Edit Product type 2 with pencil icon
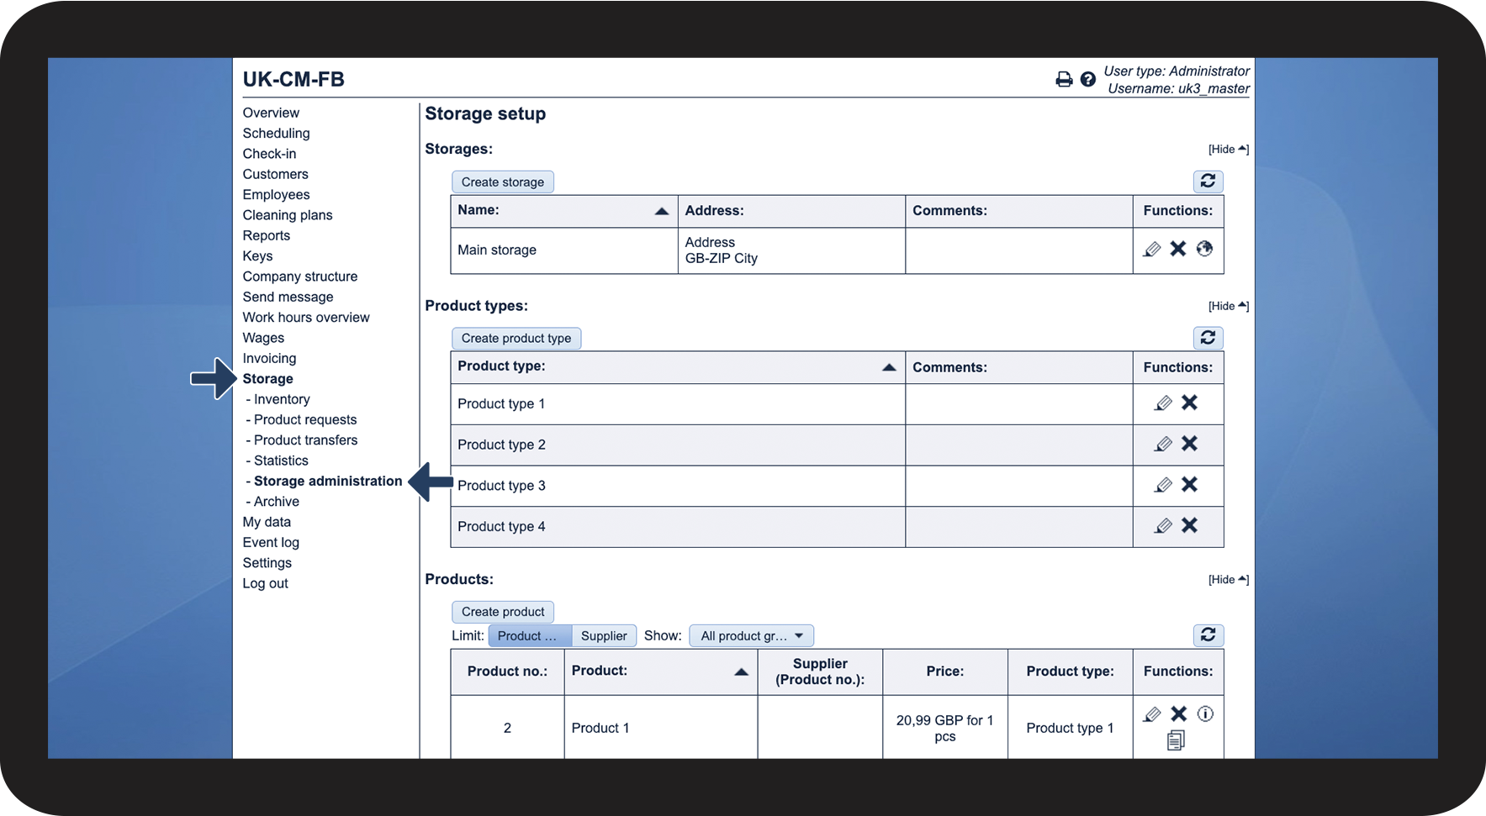Image resolution: width=1486 pixels, height=816 pixels. click(x=1163, y=445)
